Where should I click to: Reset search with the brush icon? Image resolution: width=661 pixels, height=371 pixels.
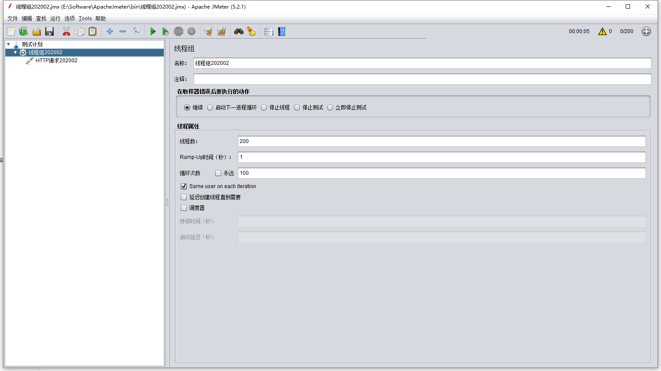pos(252,31)
